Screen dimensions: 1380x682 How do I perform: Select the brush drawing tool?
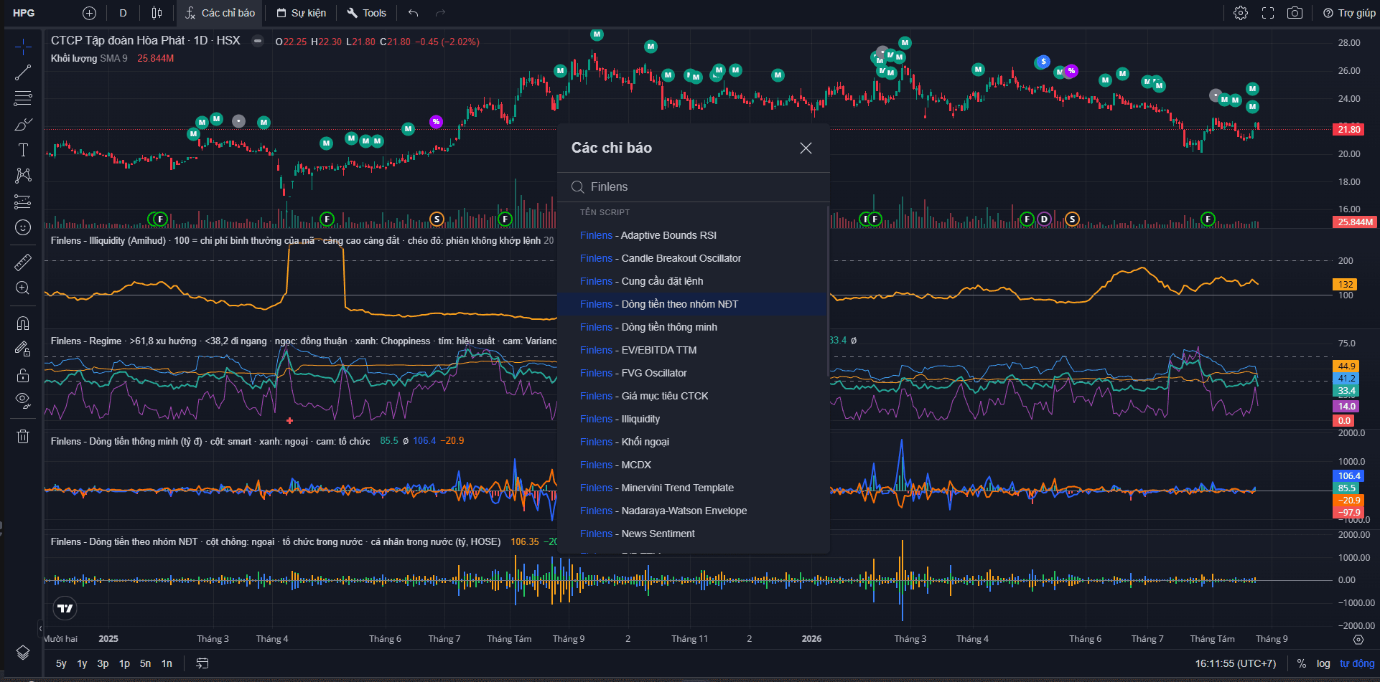tap(23, 124)
